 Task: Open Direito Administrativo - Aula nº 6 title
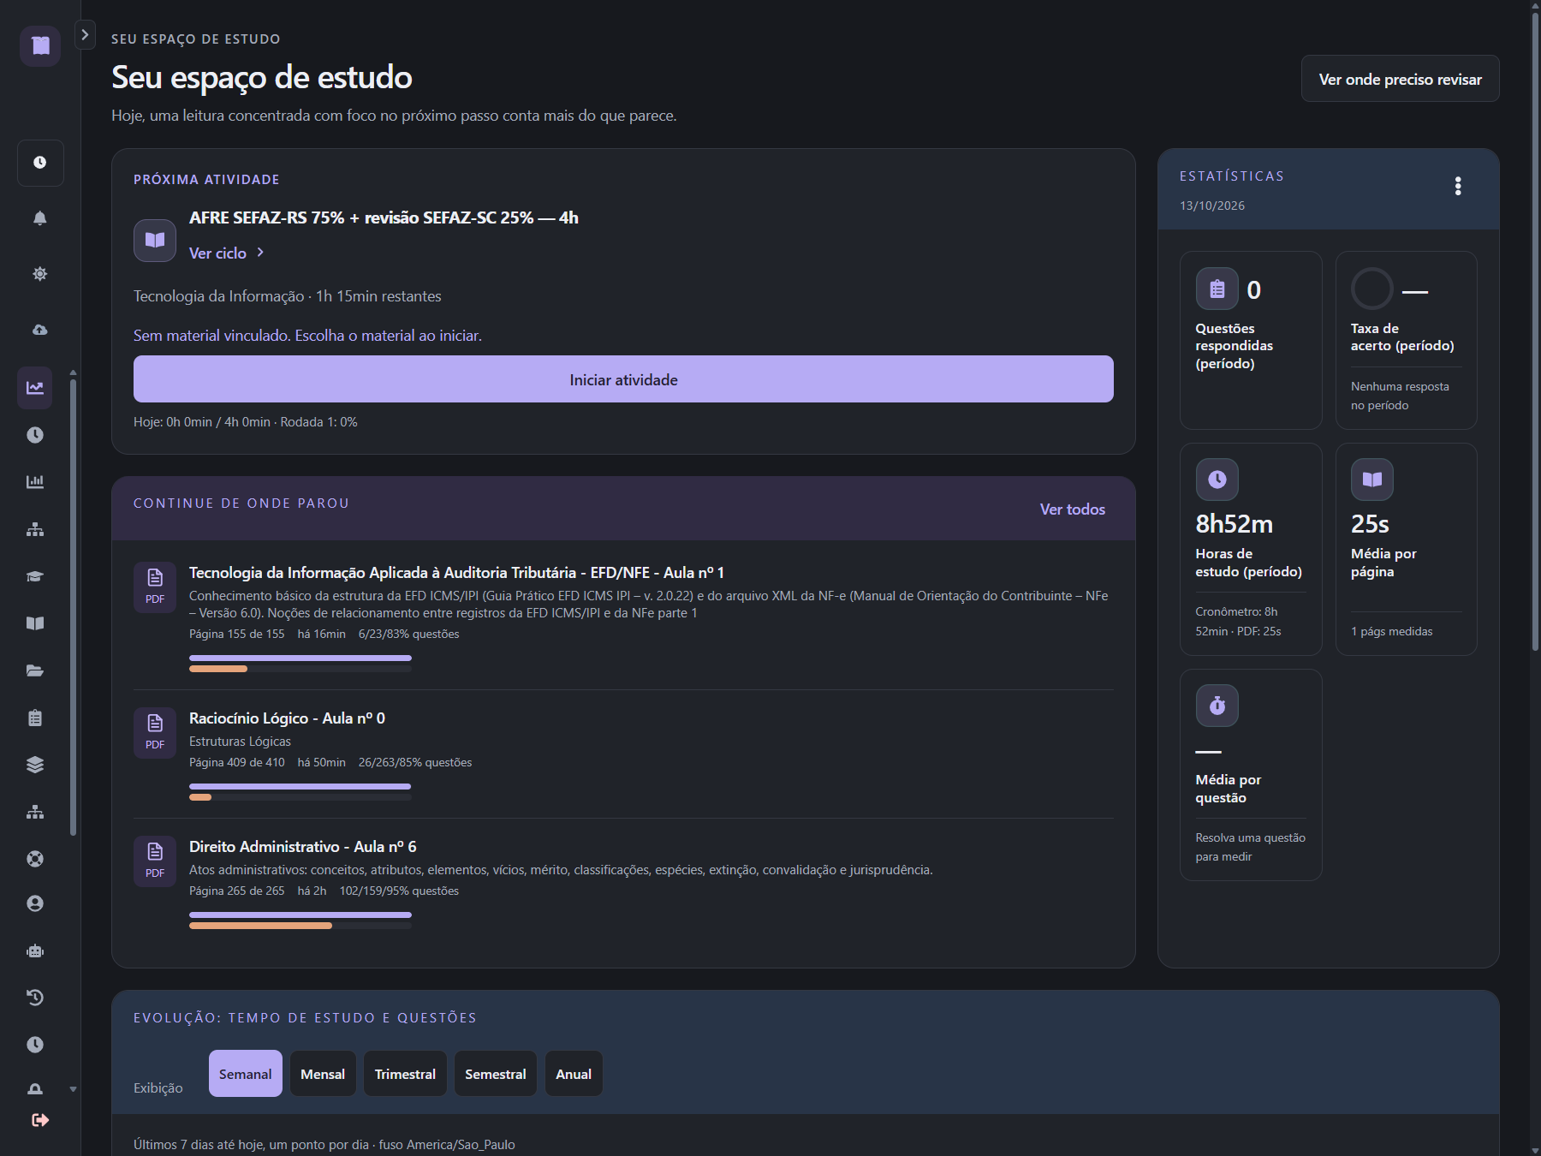click(x=303, y=847)
